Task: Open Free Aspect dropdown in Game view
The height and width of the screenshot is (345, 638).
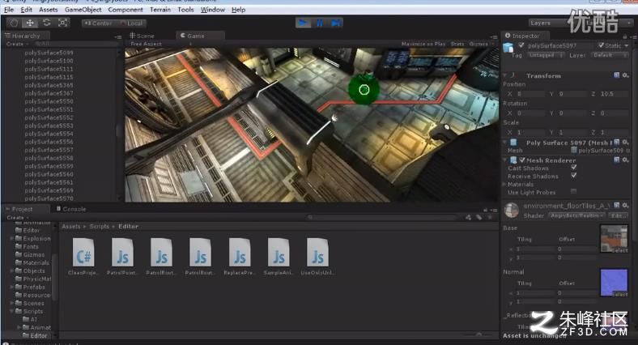Action: pos(161,44)
